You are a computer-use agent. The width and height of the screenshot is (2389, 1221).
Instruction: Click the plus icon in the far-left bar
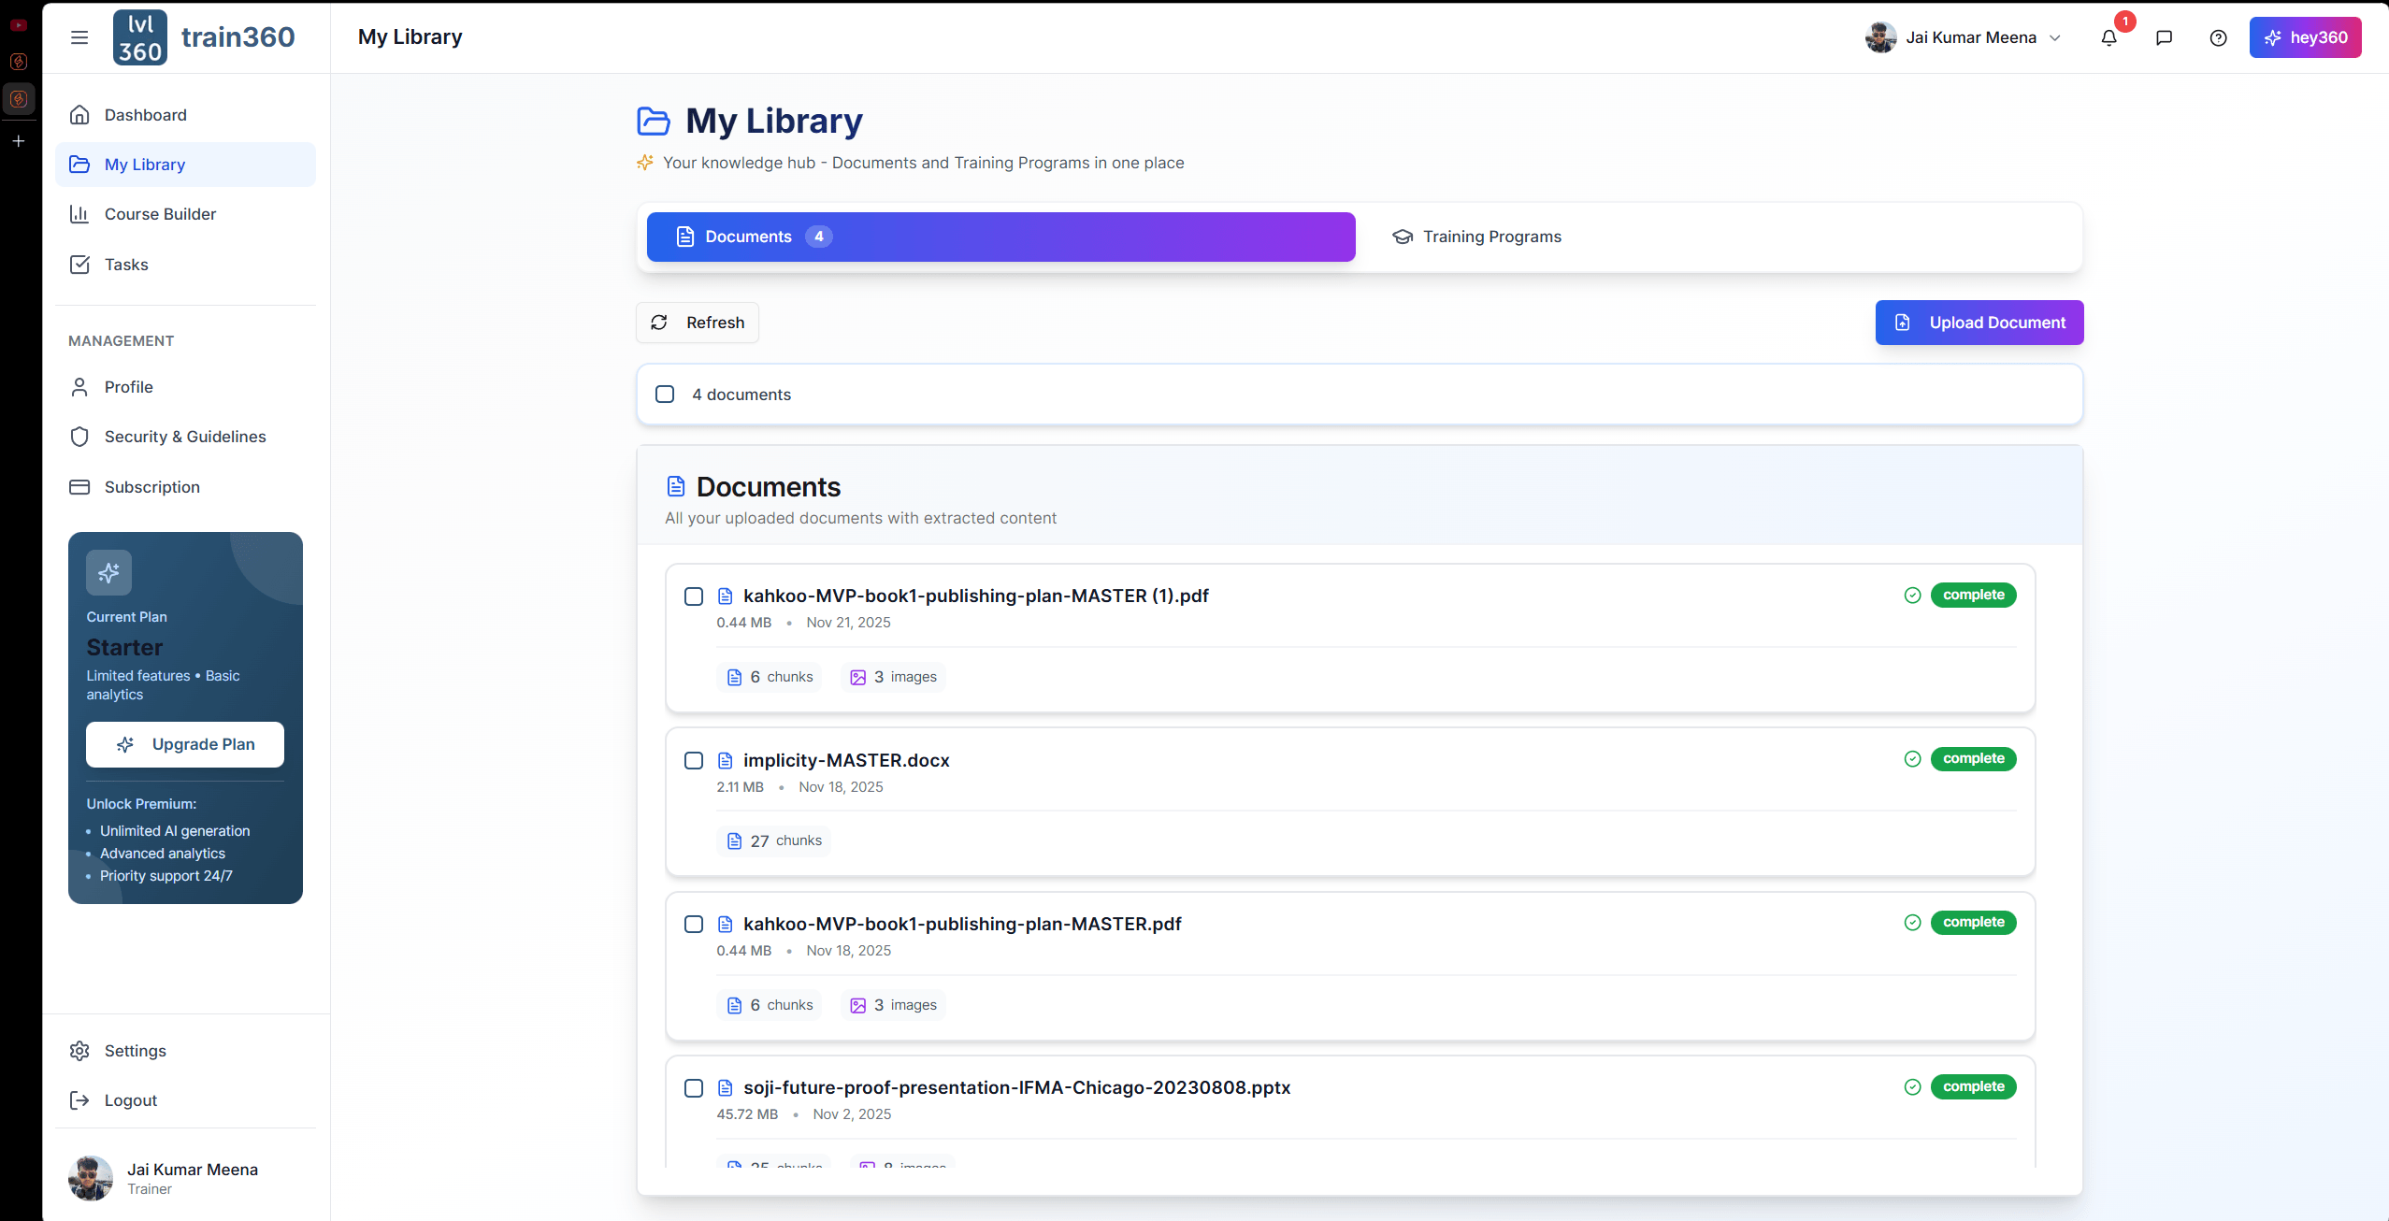19,140
